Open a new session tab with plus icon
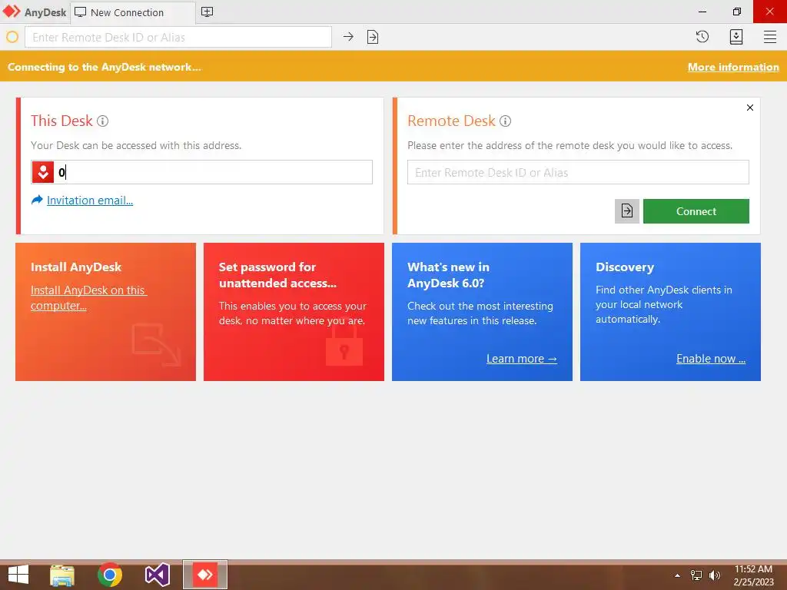 (207, 12)
